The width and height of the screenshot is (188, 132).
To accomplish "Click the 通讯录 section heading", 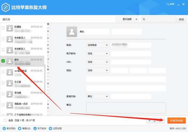I will pos(6,19).
